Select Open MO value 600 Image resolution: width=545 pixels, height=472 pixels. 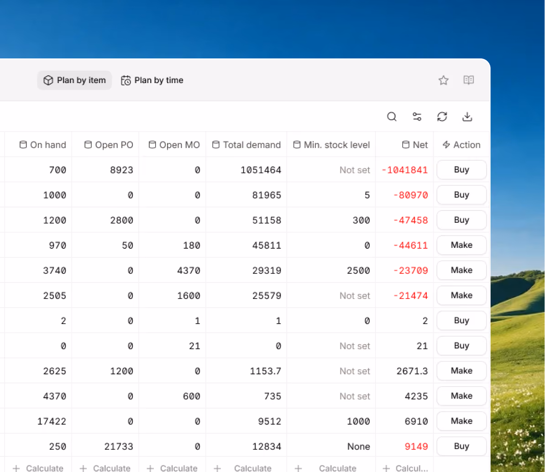point(192,396)
